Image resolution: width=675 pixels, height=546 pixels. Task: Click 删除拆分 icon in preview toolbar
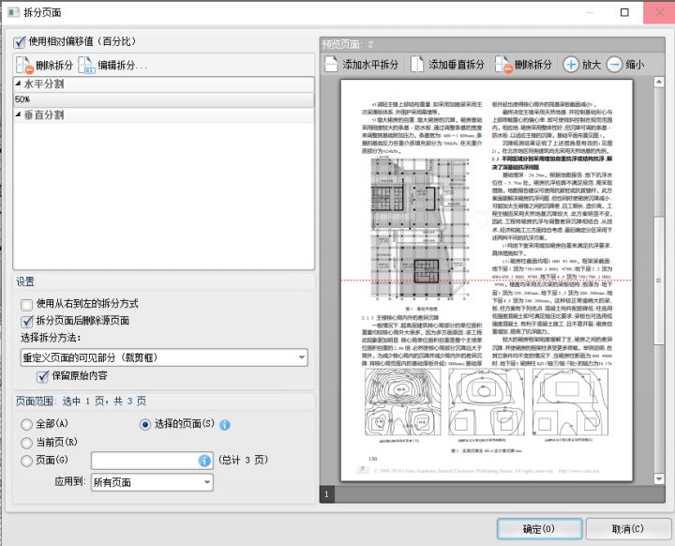coord(502,65)
